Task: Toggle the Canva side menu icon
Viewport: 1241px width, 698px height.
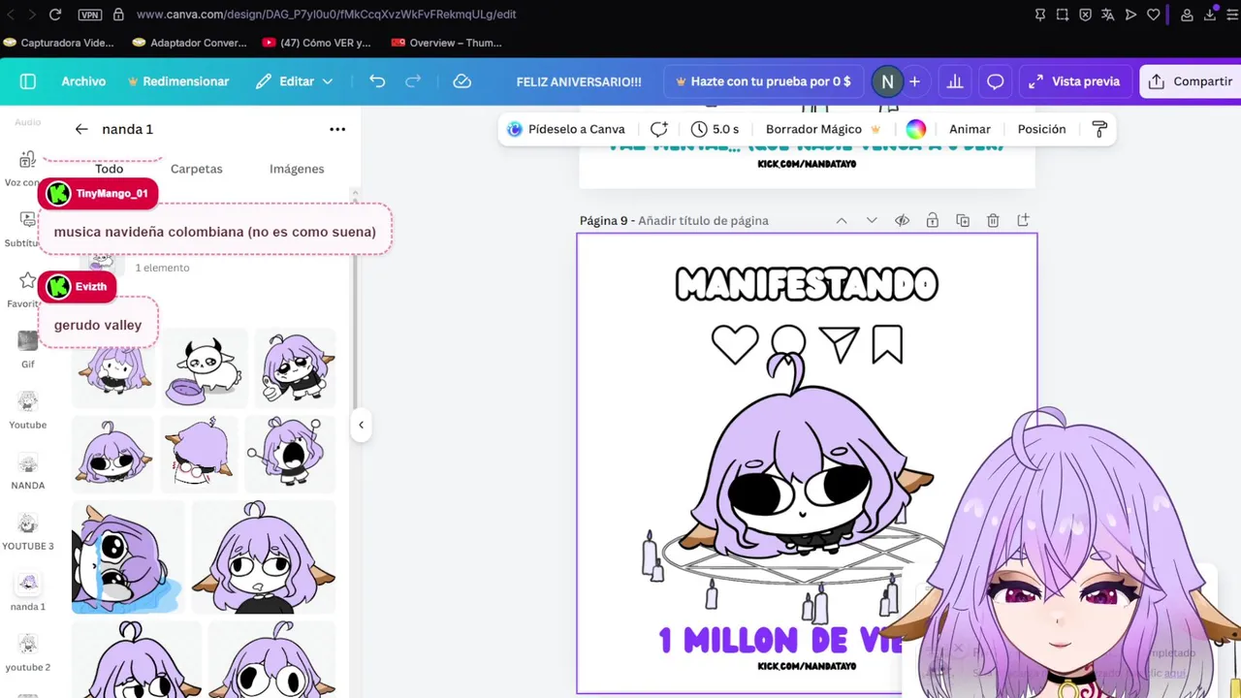Action: (27, 81)
